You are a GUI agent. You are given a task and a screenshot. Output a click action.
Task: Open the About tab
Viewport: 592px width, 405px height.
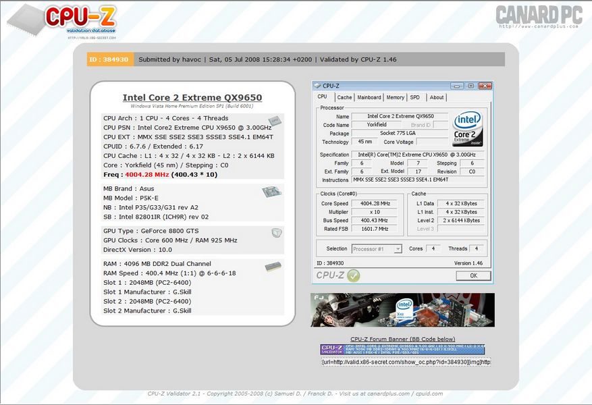[x=437, y=97]
